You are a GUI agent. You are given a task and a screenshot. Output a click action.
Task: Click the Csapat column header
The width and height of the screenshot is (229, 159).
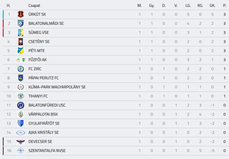pyautogui.click(x=34, y=6)
